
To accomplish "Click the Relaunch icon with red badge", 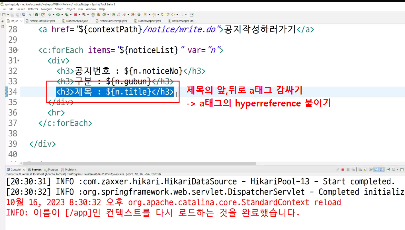I will 43,15.
